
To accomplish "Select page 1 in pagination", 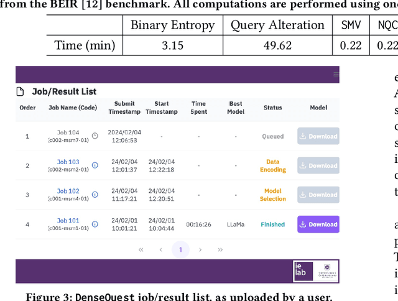I will pyautogui.click(x=180, y=250).
